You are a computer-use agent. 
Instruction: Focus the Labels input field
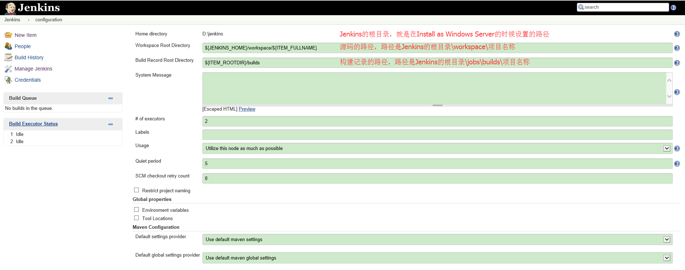(x=437, y=134)
